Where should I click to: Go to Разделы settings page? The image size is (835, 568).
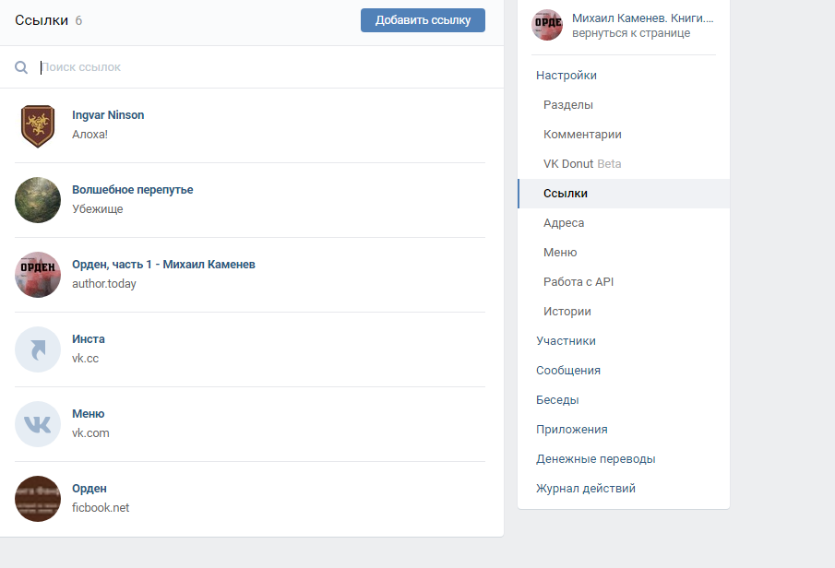point(568,105)
